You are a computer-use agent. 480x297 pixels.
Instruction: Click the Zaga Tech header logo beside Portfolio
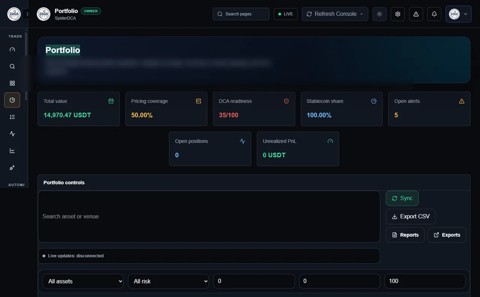pyautogui.click(x=43, y=14)
